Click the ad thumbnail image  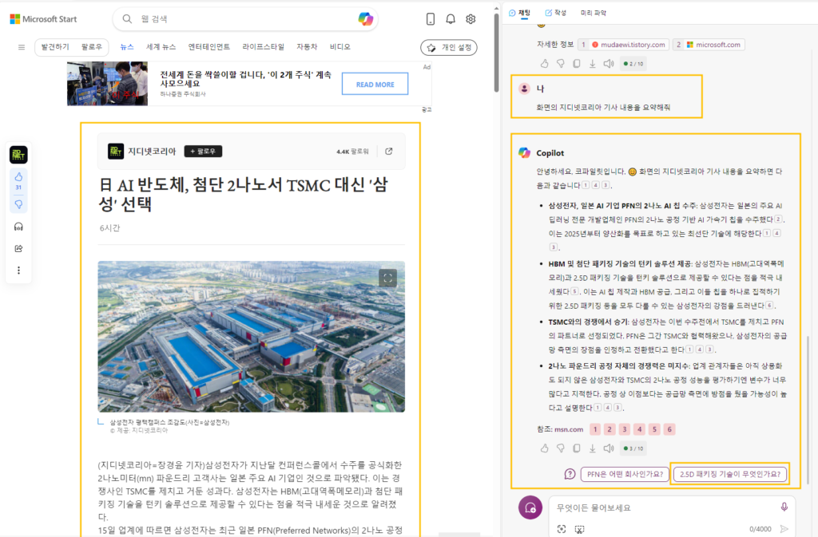click(x=107, y=83)
